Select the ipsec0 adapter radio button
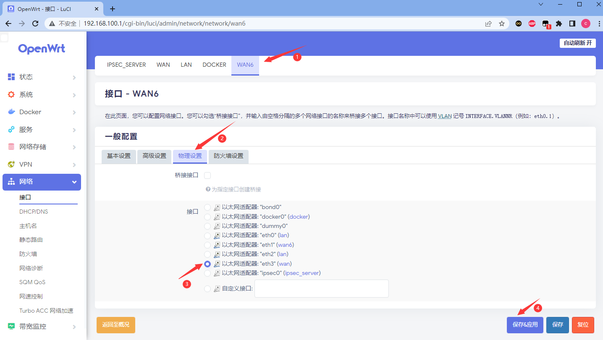The height and width of the screenshot is (340, 603). click(207, 273)
